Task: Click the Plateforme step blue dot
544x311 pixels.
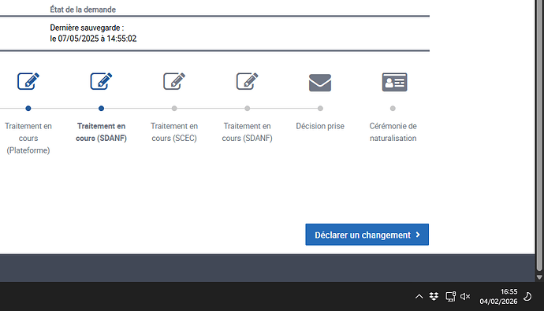Action: (28, 109)
